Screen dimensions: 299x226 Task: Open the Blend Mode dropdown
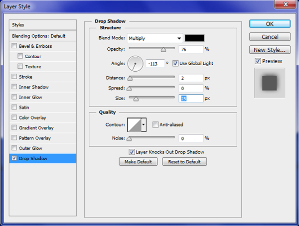coord(155,38)
